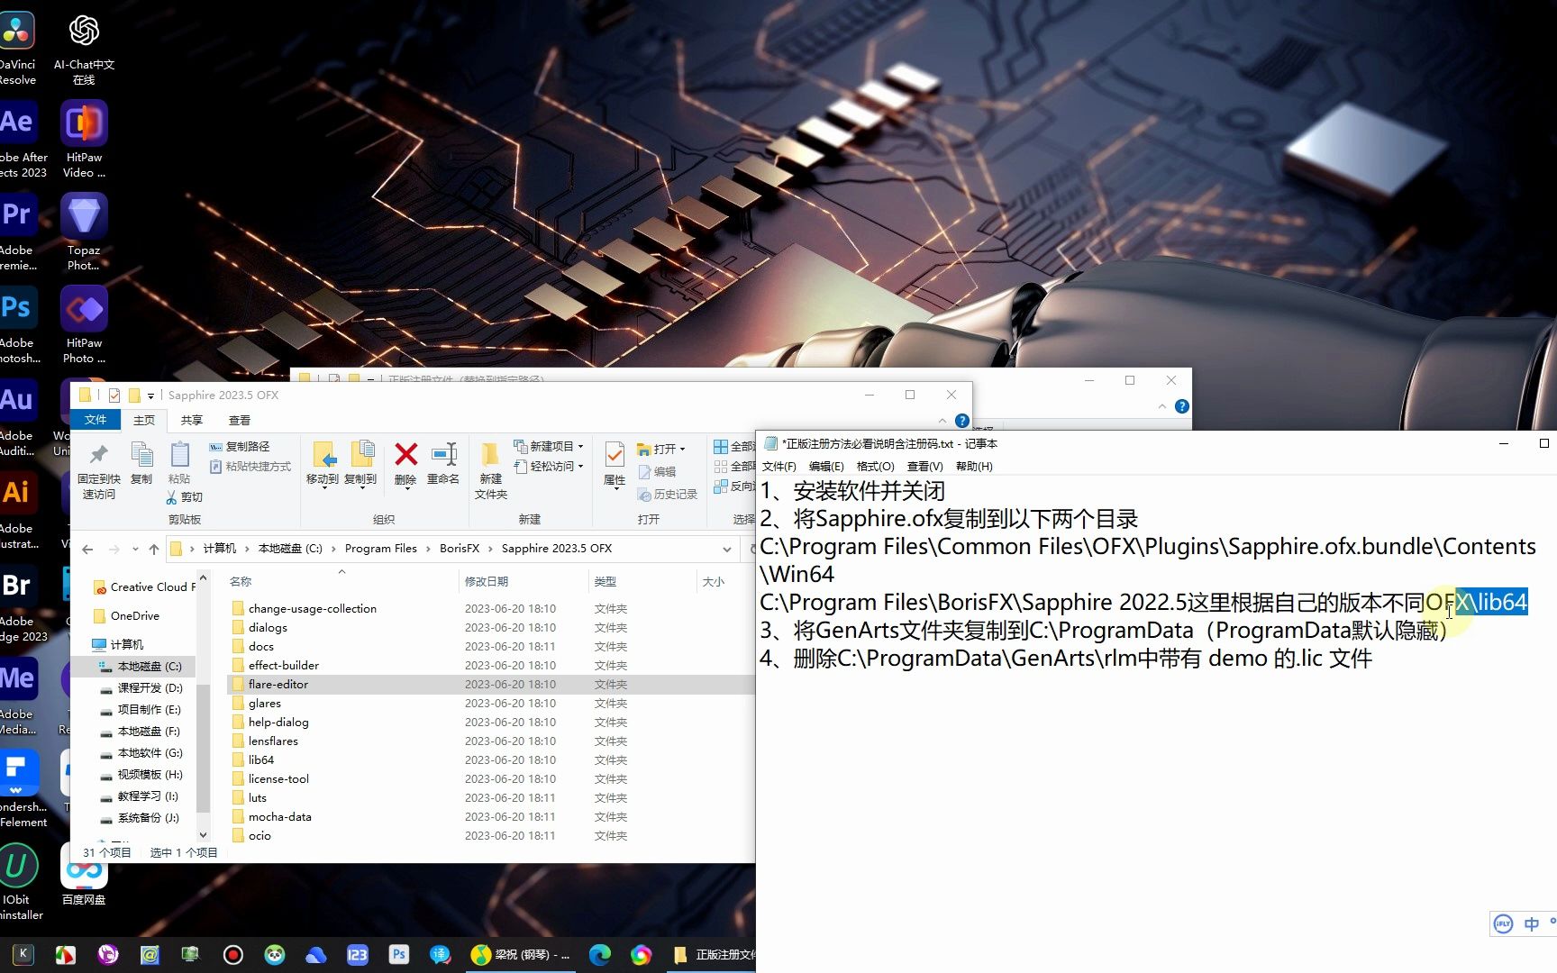Select the mocha-data folder row
Viewport: 1557px width, 973px height.
(490, 817)
